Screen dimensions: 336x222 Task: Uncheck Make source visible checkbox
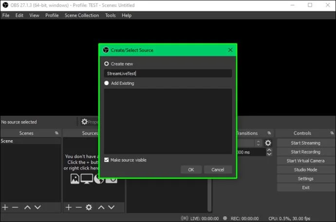pos(107,160)
